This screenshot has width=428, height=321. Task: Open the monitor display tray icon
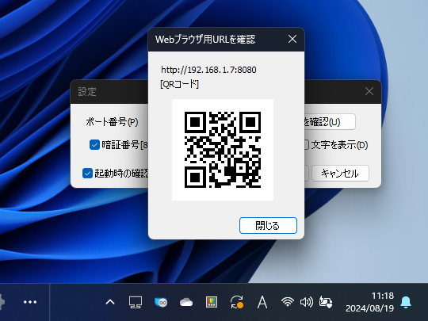point(136,302)
